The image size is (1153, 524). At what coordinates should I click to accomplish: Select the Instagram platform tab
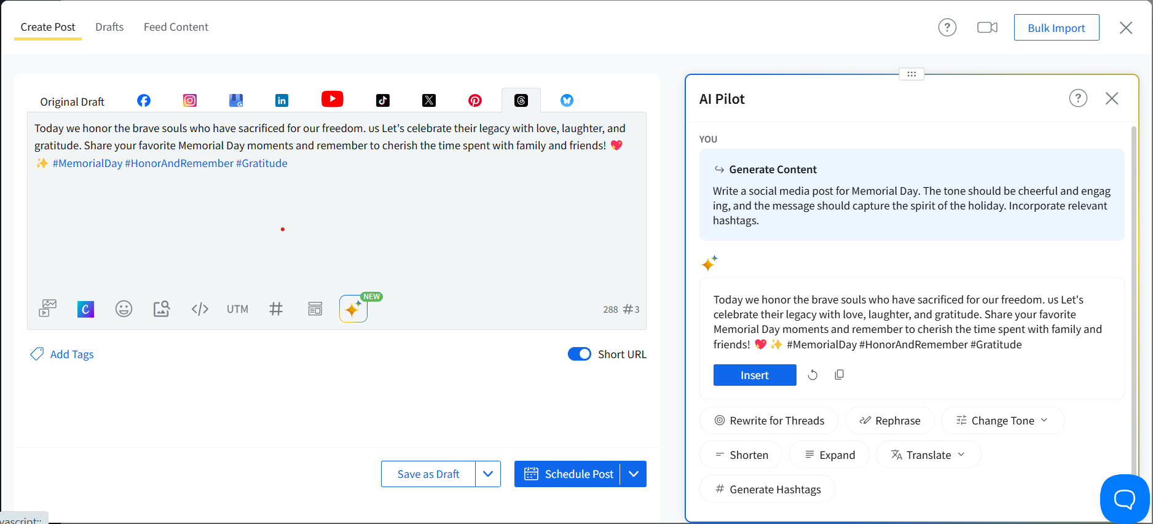coord(190,100)
